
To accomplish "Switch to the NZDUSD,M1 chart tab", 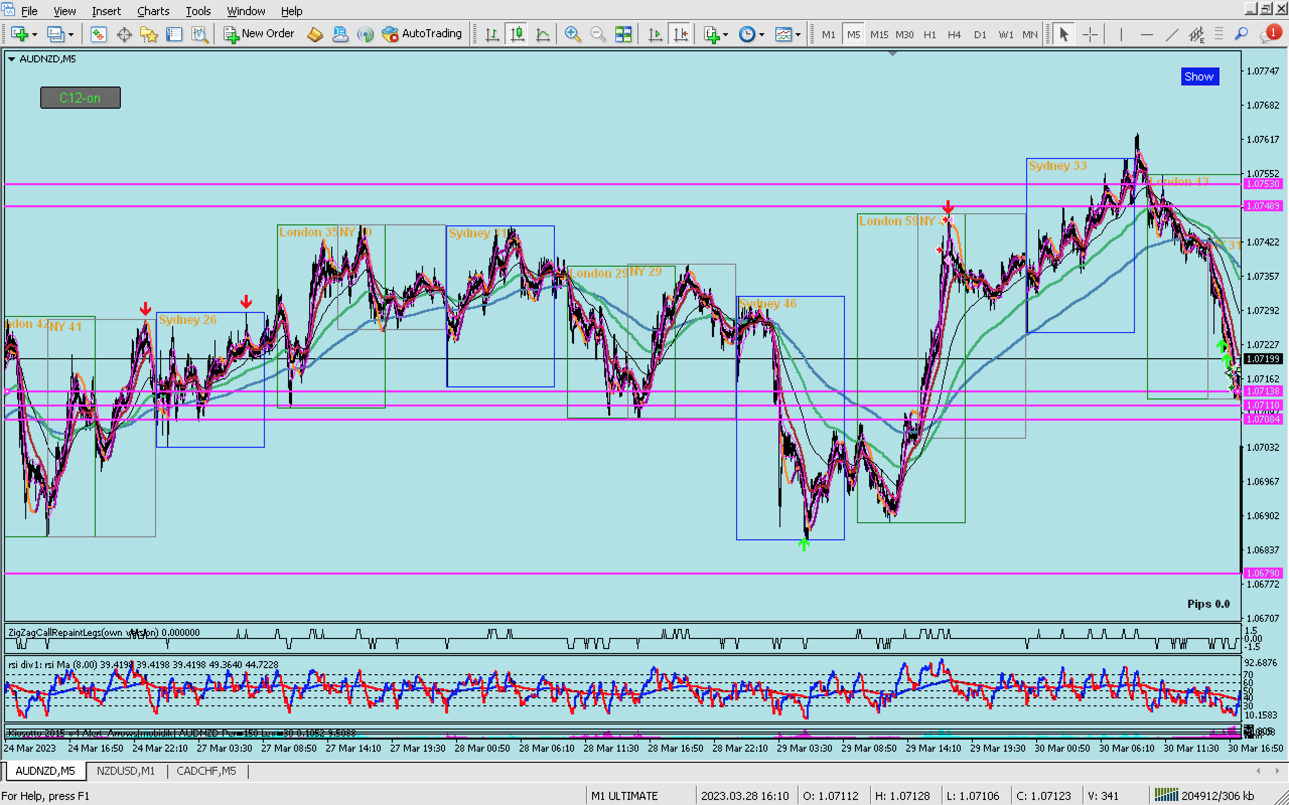I will (x=126, y=770).
